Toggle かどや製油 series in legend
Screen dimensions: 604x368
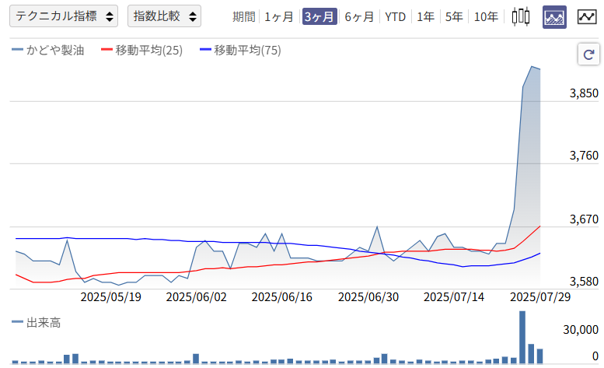click(48, 50)
